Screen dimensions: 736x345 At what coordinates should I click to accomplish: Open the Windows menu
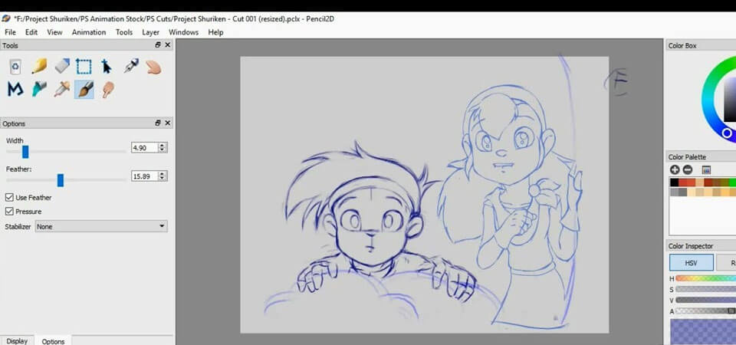(183, 32)
